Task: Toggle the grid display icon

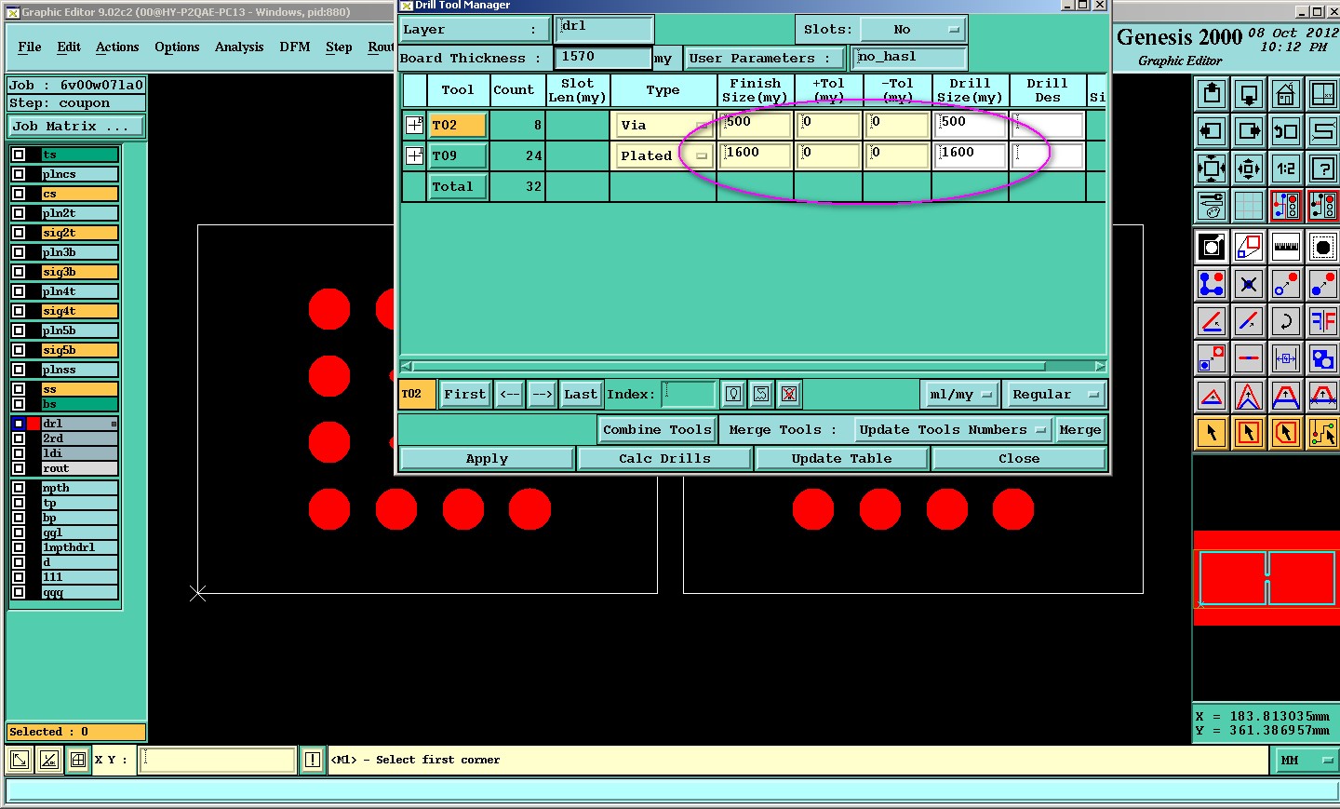Action: click(x=1249, y=206)
